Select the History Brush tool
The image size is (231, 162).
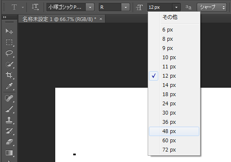click(x=9, y=131)
